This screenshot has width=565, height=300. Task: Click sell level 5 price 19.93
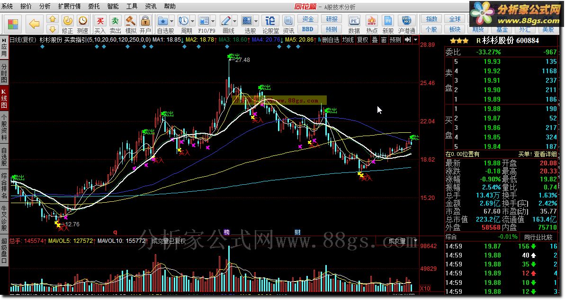click(x=492, y=61)
